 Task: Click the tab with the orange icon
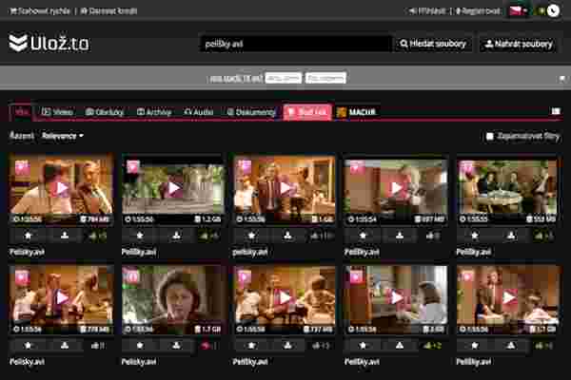click(357, 112)
